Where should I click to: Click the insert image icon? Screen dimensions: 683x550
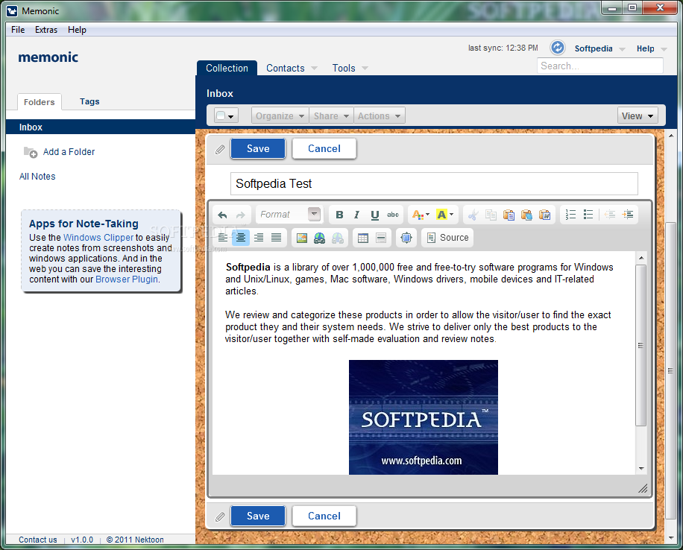302,238
